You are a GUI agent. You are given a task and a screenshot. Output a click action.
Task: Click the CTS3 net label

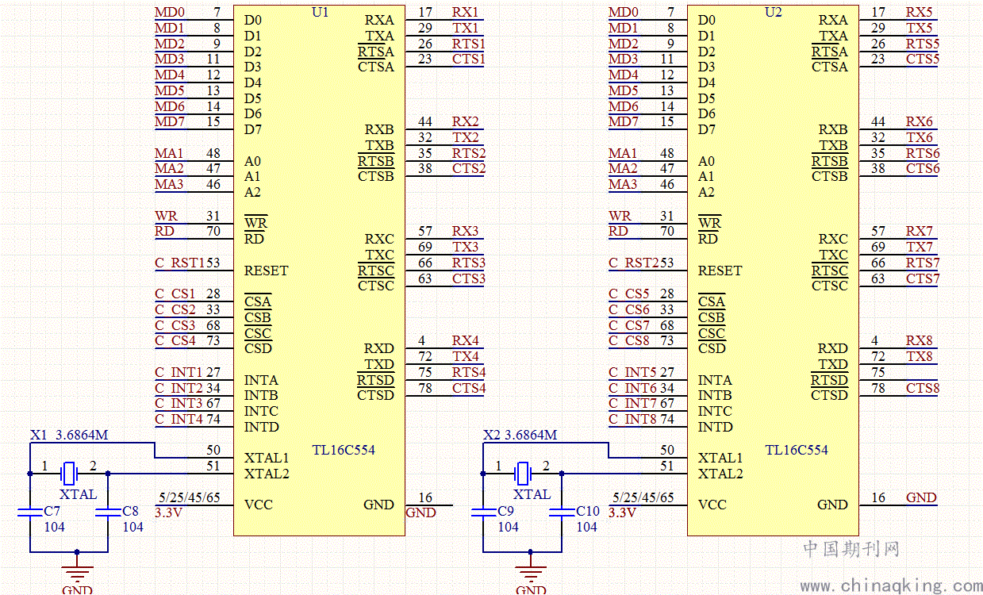[x=469, y=278]
